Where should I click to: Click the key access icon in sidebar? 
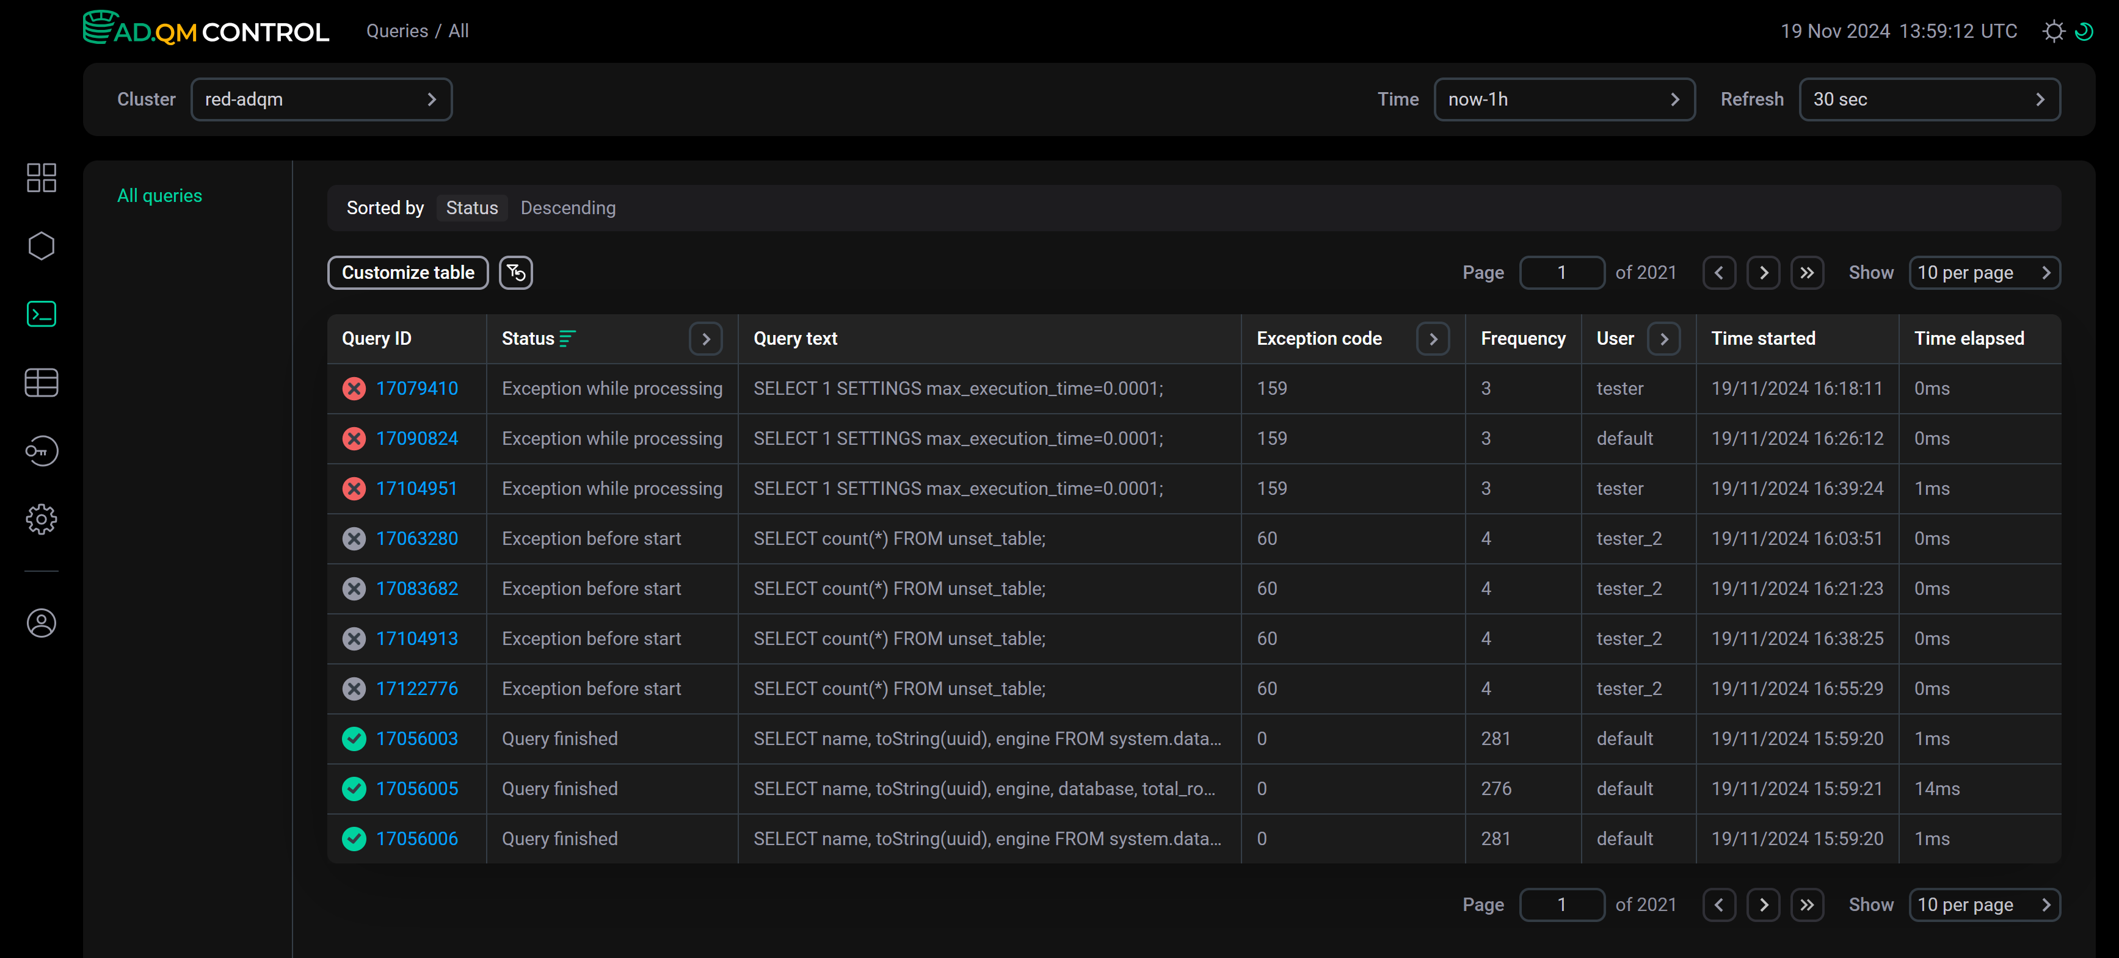41,450
